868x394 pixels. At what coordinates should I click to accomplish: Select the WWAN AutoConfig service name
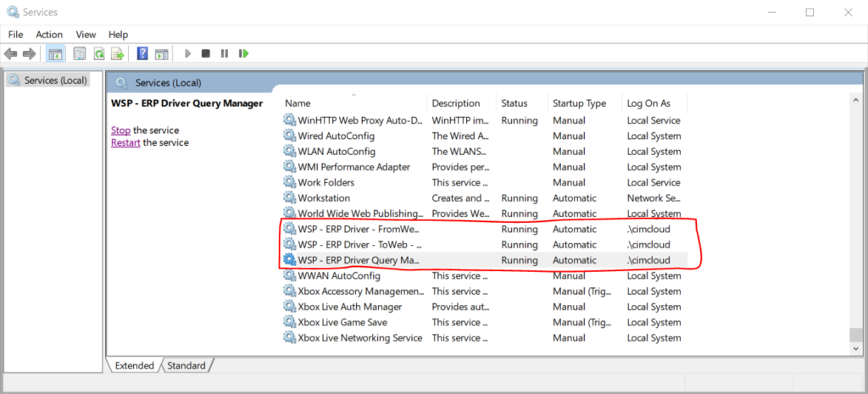point(339,275)
